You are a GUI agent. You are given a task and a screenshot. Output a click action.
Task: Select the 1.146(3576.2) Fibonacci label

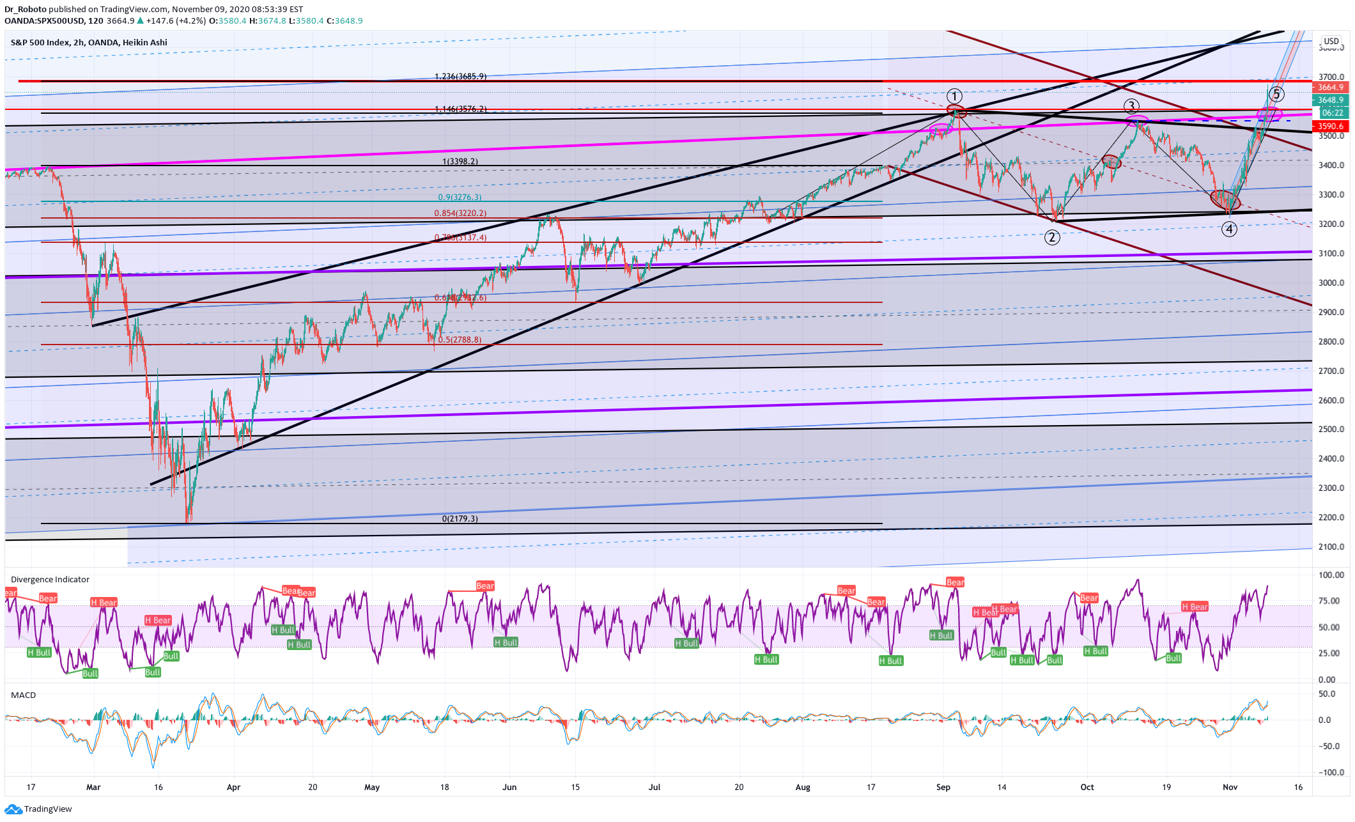pos(460,109)
